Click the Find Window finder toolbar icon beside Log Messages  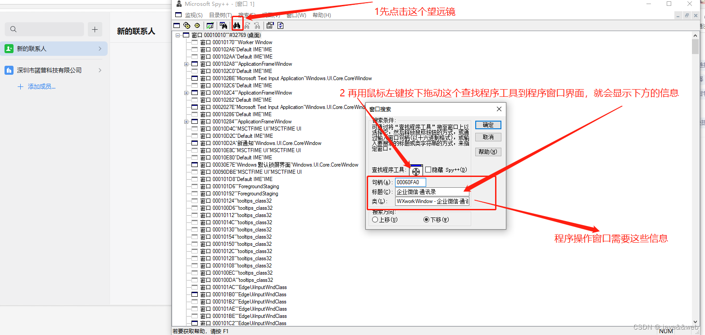pos(223,25)
